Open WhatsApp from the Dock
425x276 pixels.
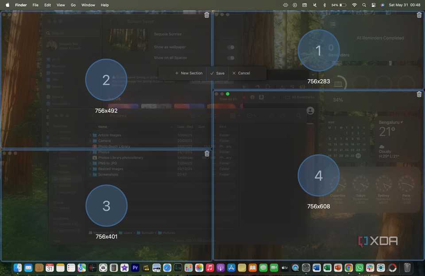tap(359, 268)
